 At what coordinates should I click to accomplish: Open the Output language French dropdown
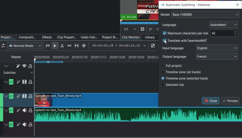pyautogui.click(x=216, y=57)
